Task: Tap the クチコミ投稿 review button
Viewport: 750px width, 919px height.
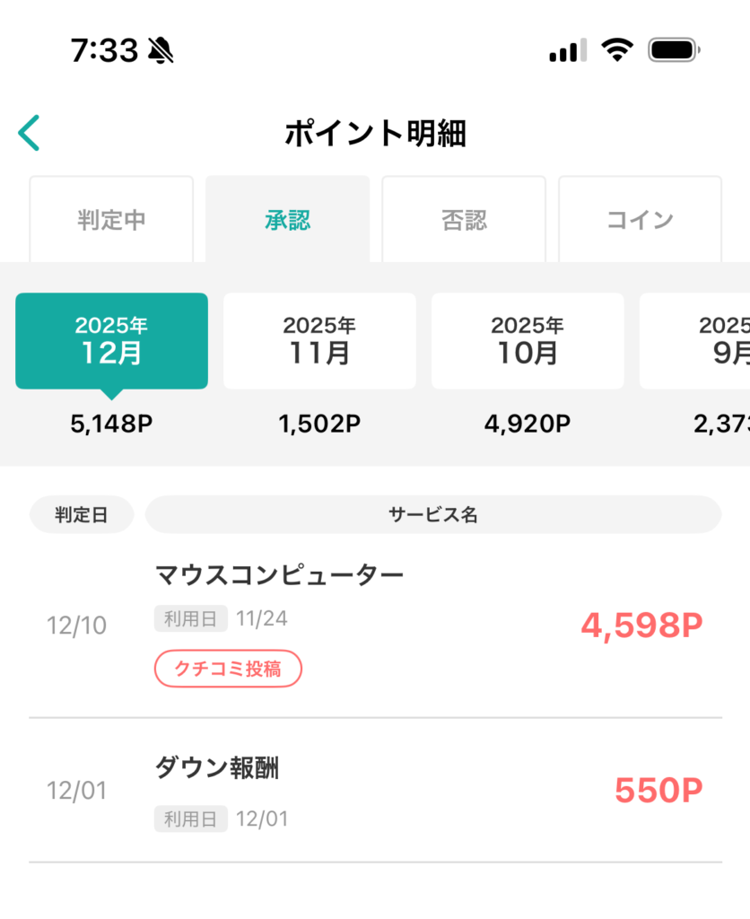Action: coord(228,669)
